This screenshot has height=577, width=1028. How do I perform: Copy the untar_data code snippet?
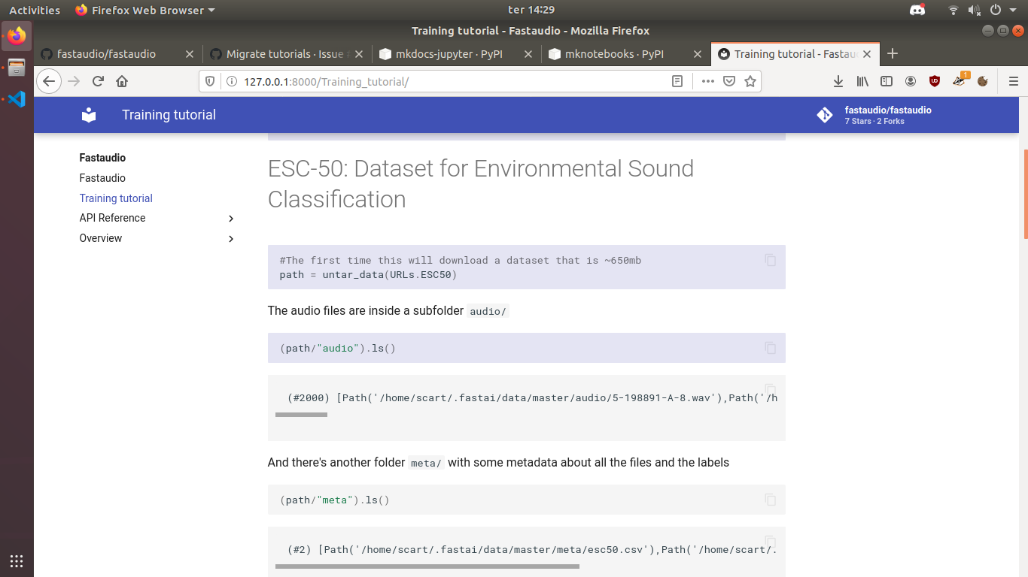pos(770,260)
